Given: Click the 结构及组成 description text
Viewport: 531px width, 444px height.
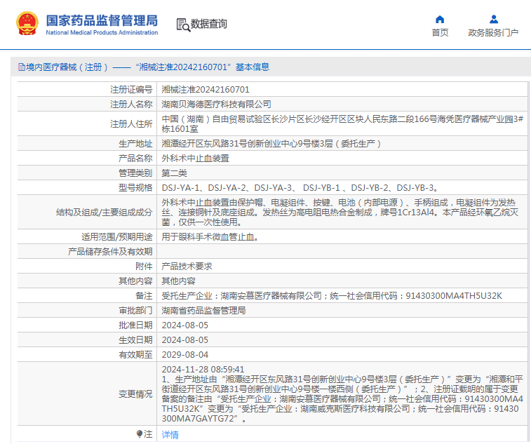Looking at the screenshot, I should [x=340, y=213].
